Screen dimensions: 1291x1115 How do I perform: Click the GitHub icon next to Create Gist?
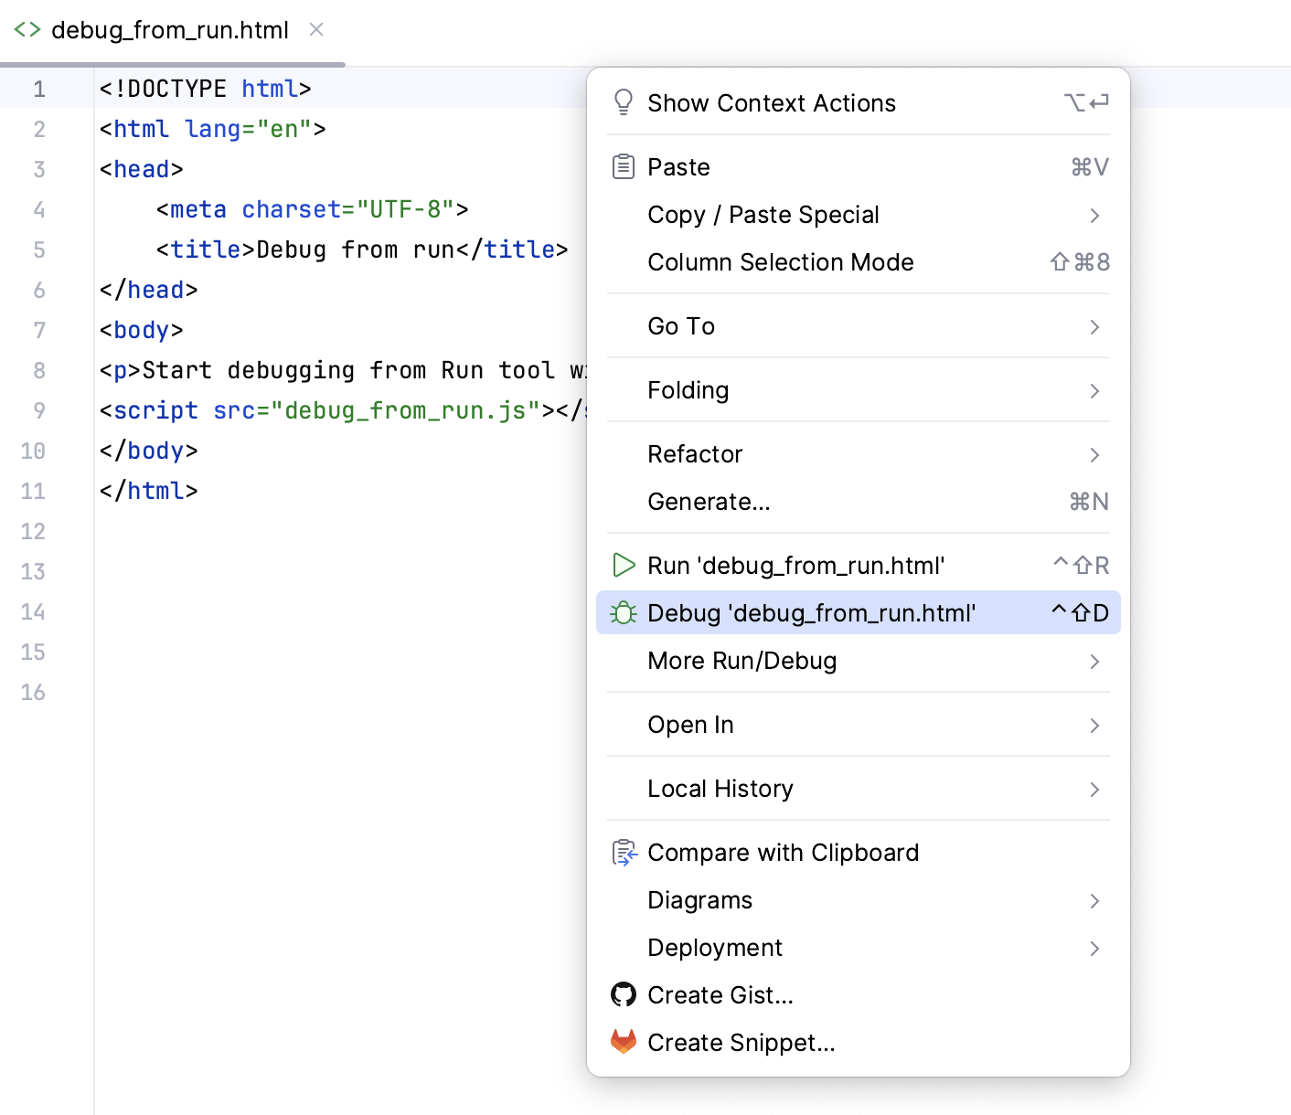coord(624,994)
